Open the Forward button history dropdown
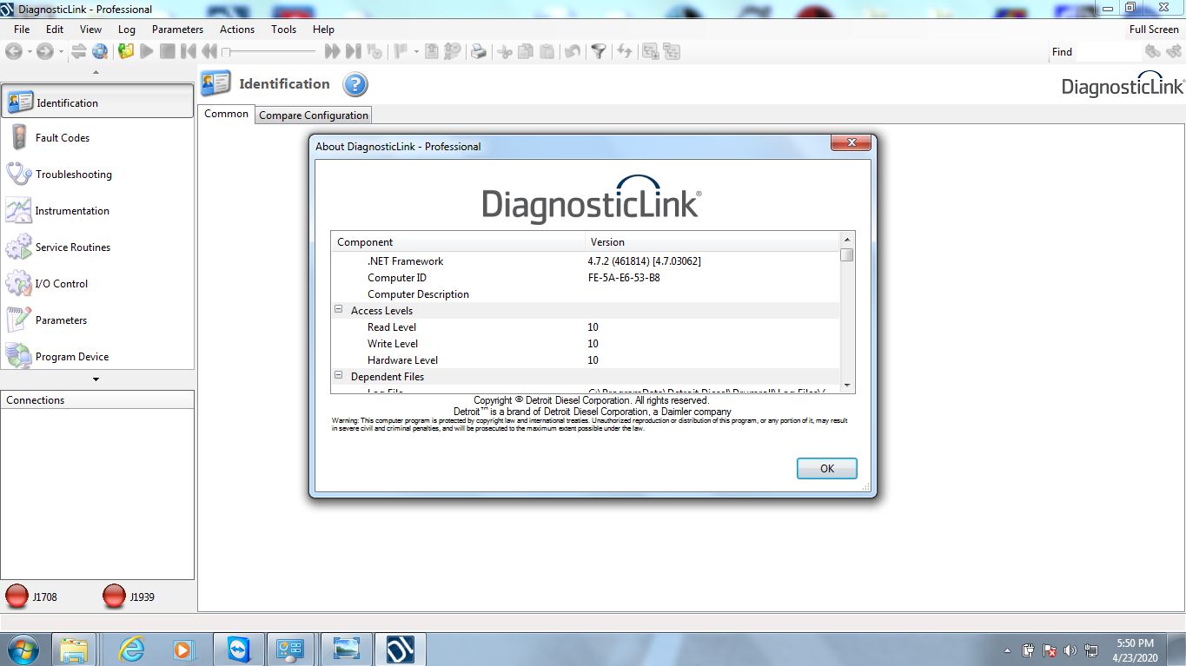The height and width of the screenshot is (666, 1186). (x=60, y=52)
